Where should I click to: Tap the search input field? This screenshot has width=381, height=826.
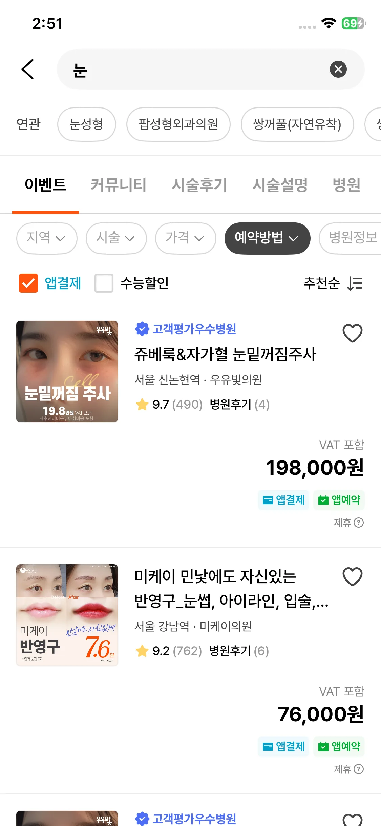[200, 69]
